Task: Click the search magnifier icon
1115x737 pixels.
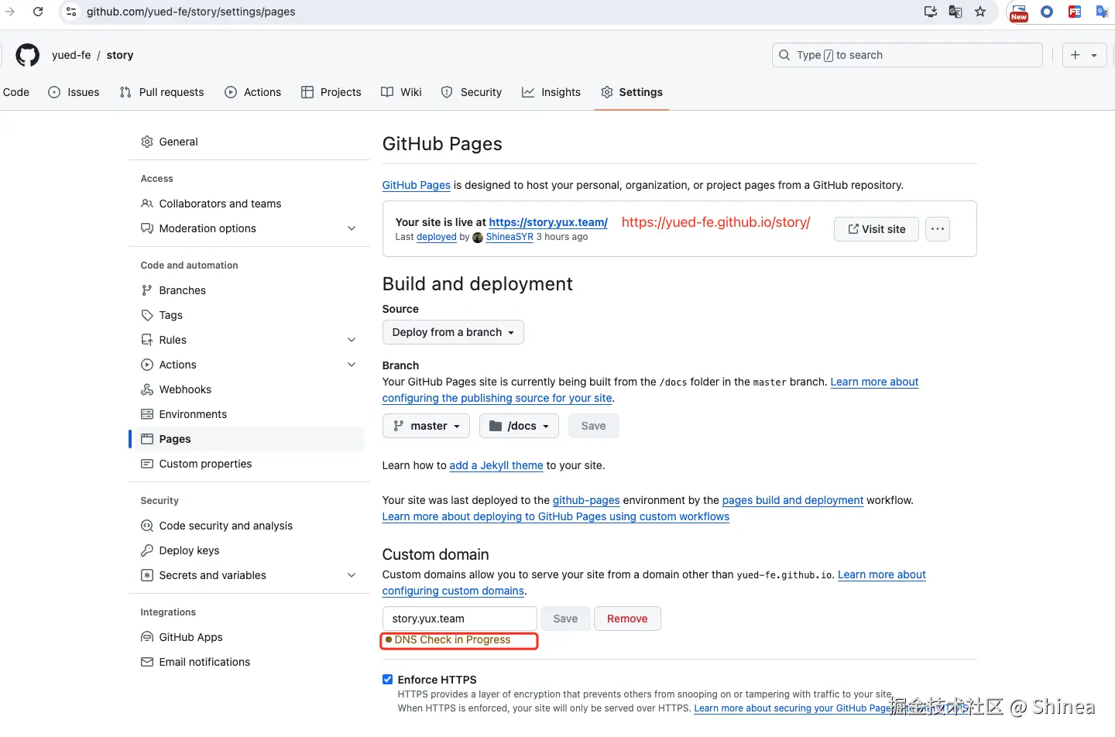Action: pyautogui.click(x=784, y=55)
